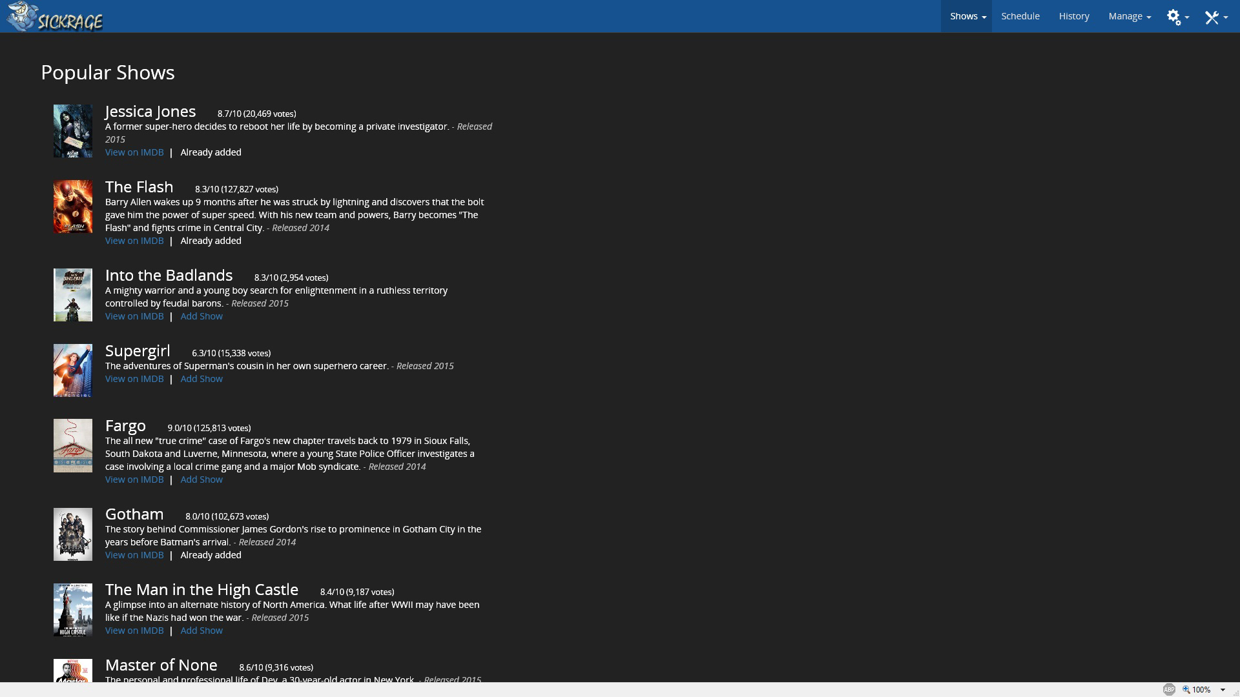Expand the Shows dropdown menu
The height and width of the screenshot is (697, 1240).
(x=967, y=16)
